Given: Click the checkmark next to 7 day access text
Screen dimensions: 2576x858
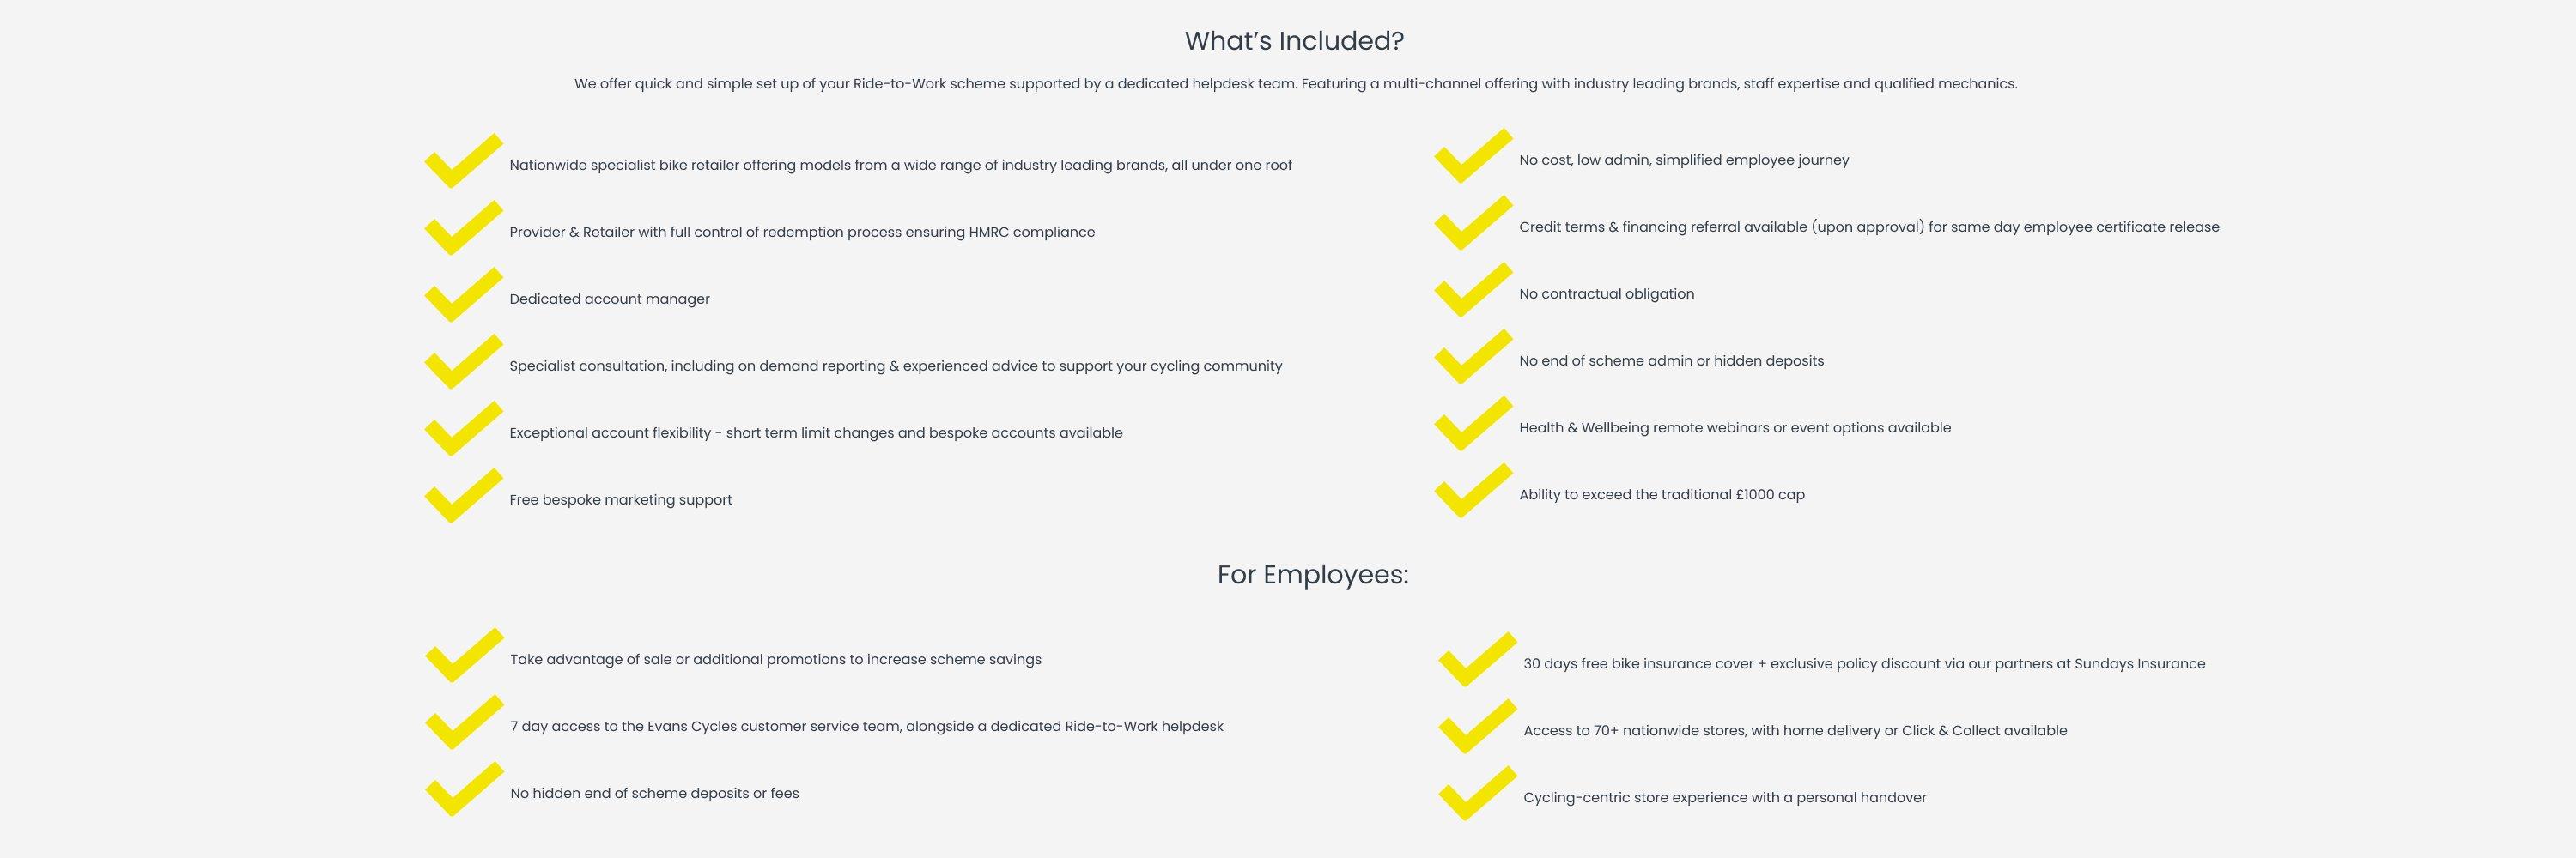Looking at the screenshot, I should (x=463, y=723).
